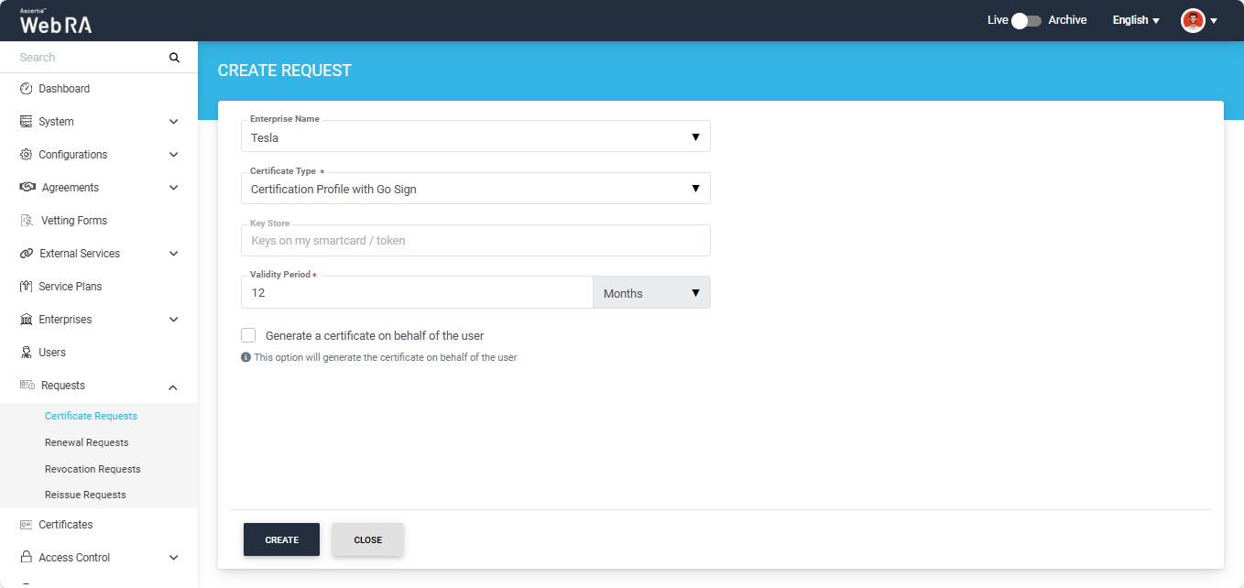
Task: Enable generate certificate on behalf of user
Action: click(x=248, y=335)
